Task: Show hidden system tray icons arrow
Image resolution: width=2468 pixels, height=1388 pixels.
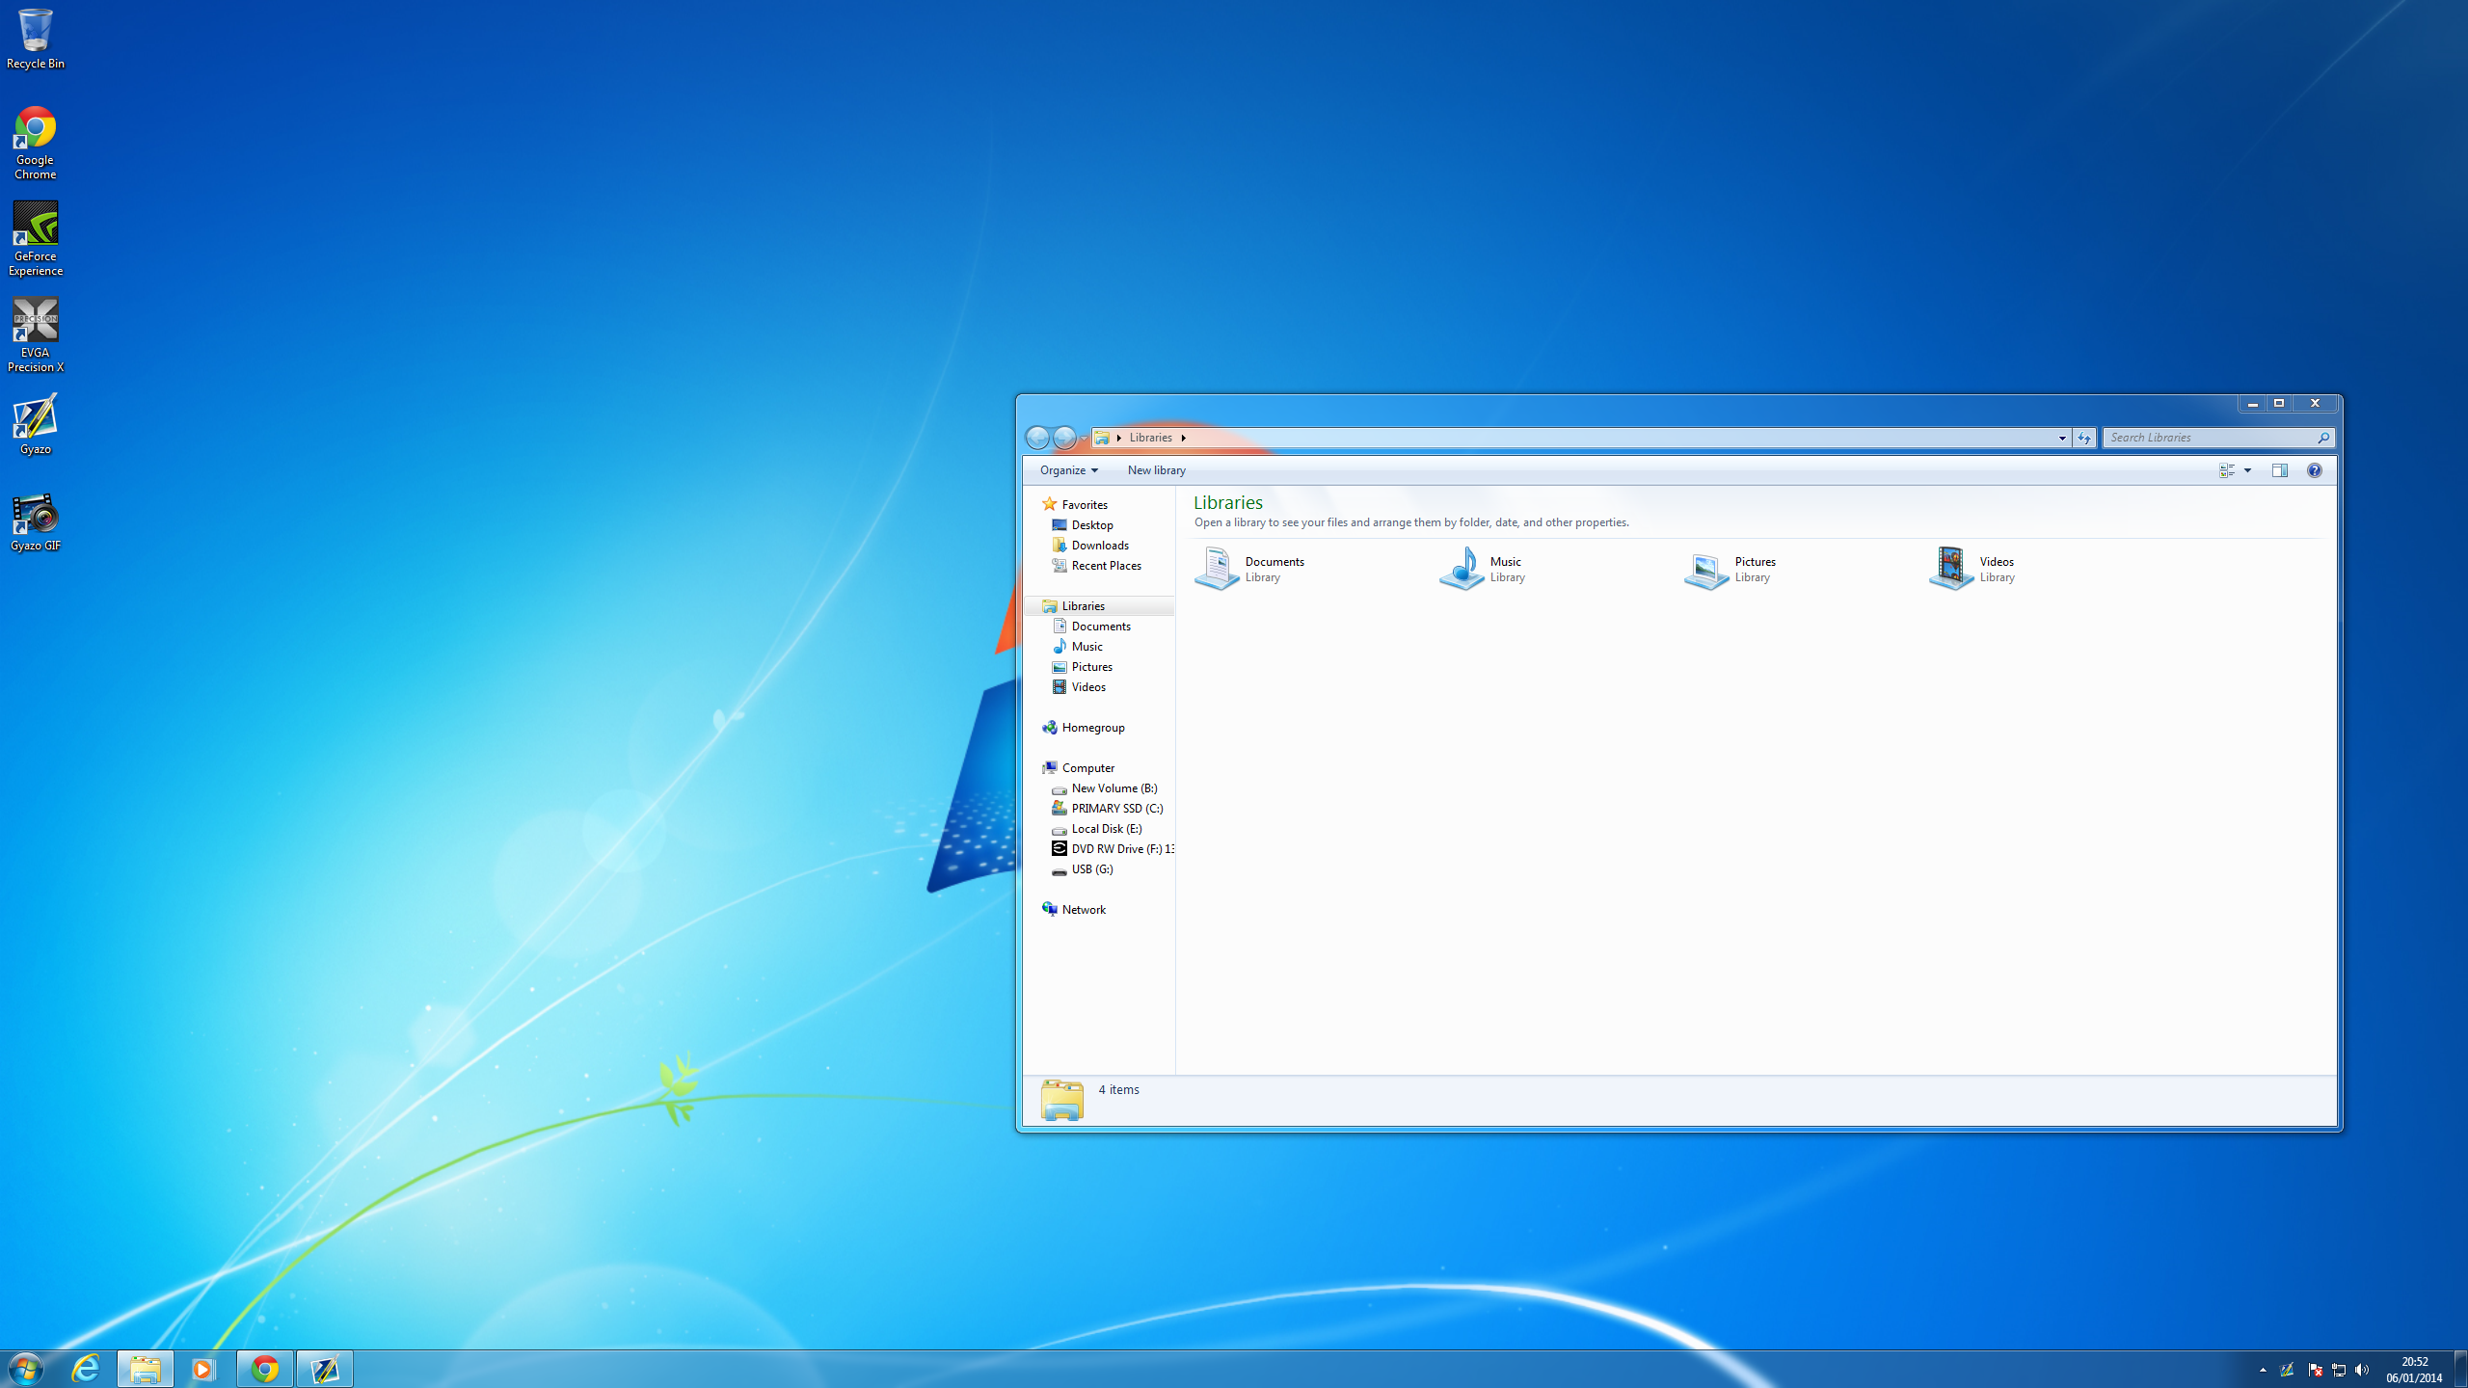Action: point(2263,1370)
